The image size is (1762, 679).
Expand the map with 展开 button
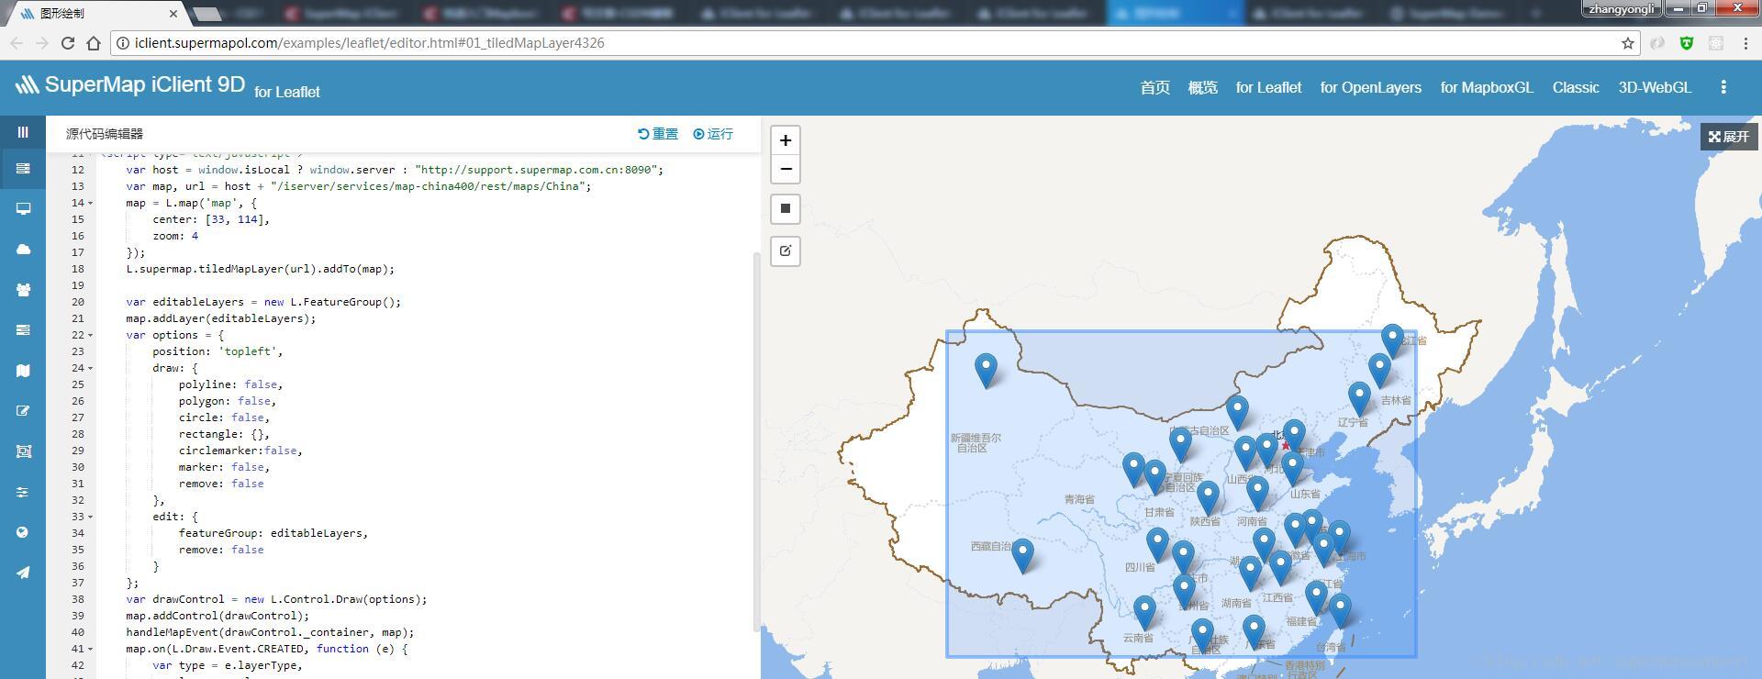coord(1729,137)
